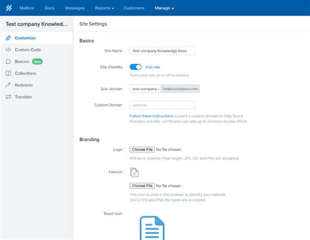
Task: Open the Customers tab
Action: coord(134,8)
